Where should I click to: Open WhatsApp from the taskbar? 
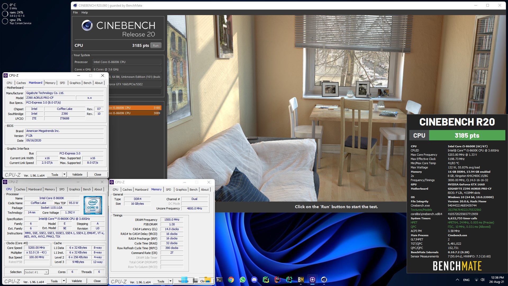click(243, 280)
